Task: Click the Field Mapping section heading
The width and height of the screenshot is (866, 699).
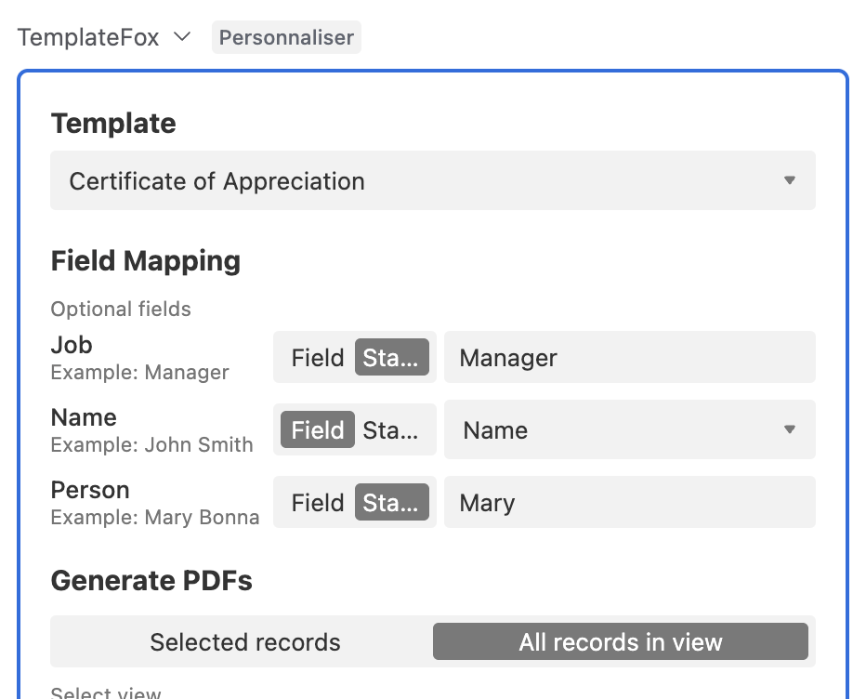Action: coord(145,261)
